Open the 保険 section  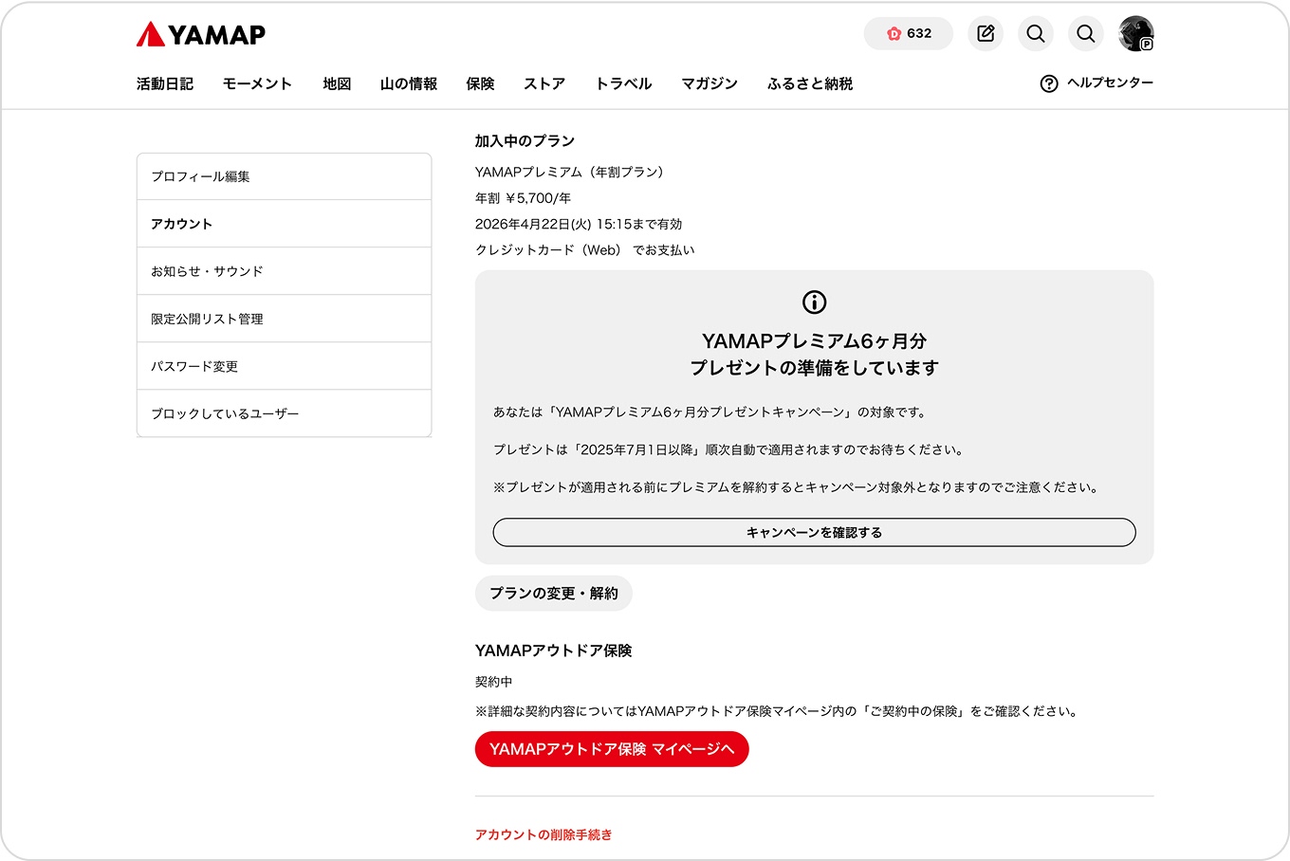tap(481, 83)
